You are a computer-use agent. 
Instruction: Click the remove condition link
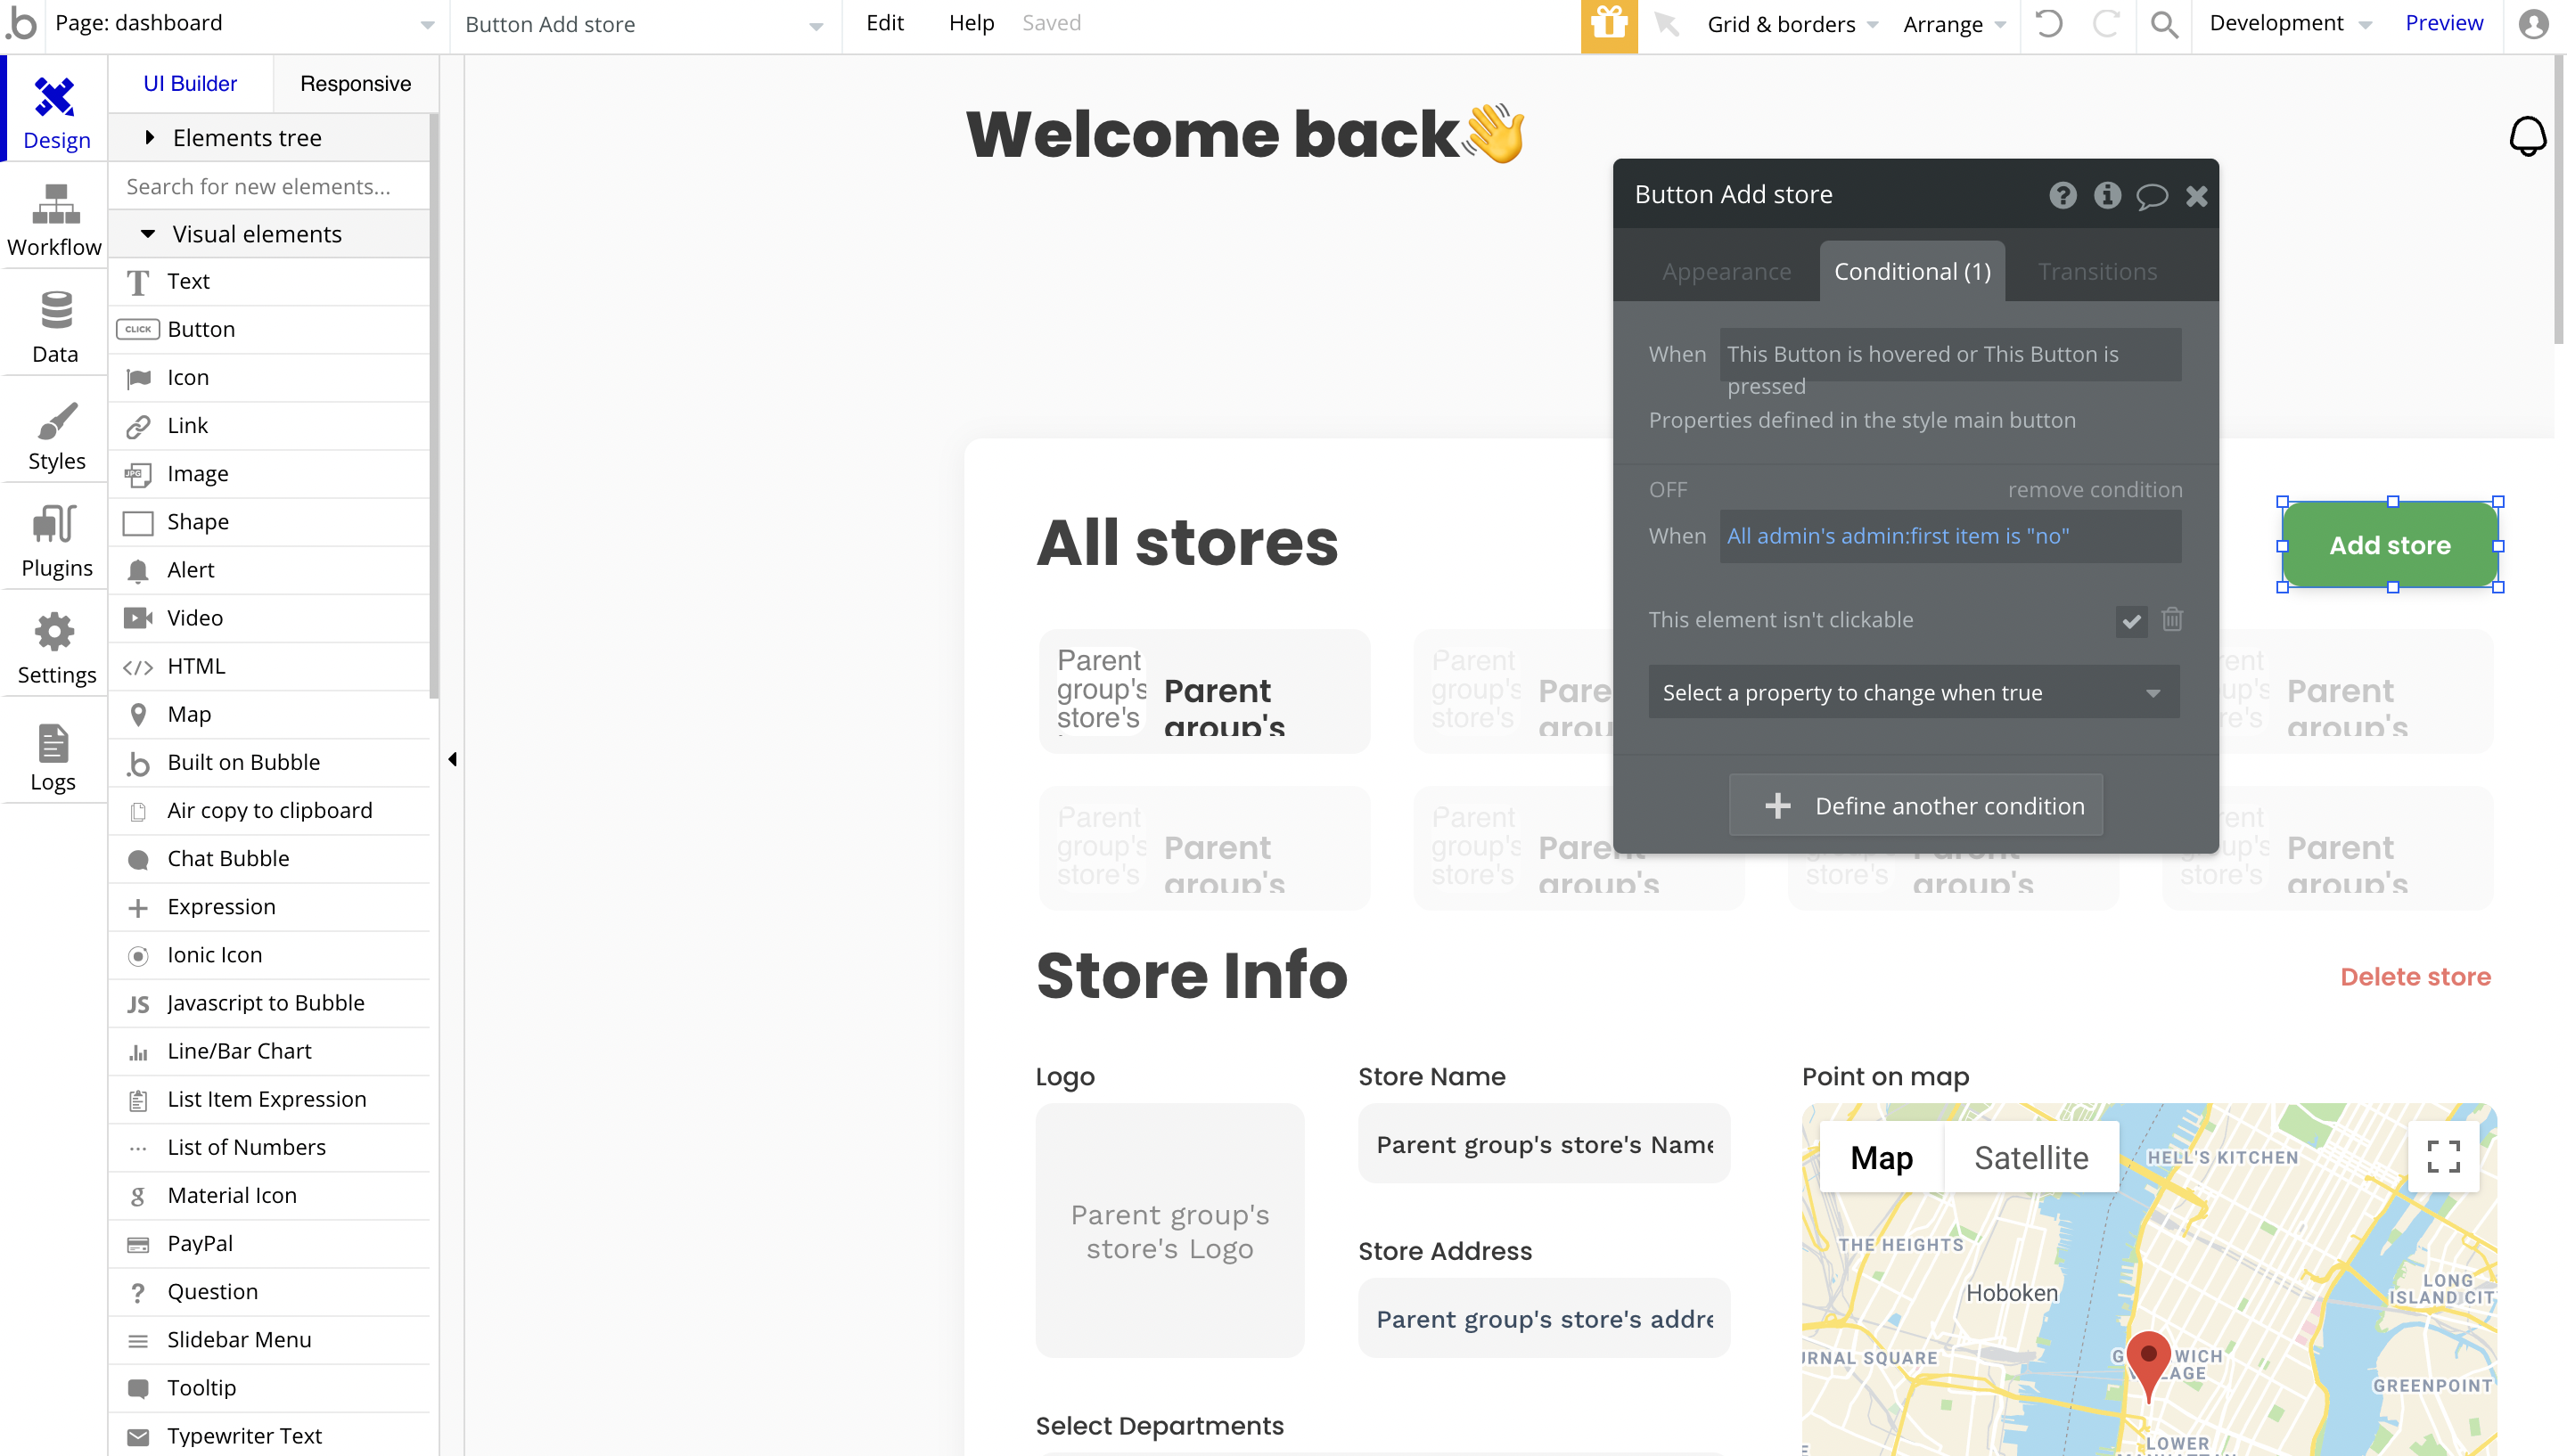2095,490
